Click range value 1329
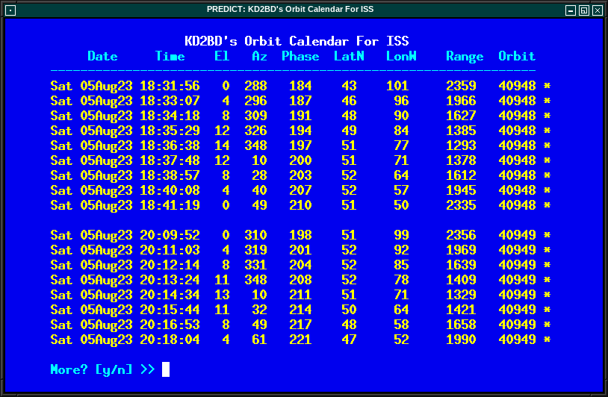Image resolution: width=608 pixels, height=397 pixels. click(461, 294)
